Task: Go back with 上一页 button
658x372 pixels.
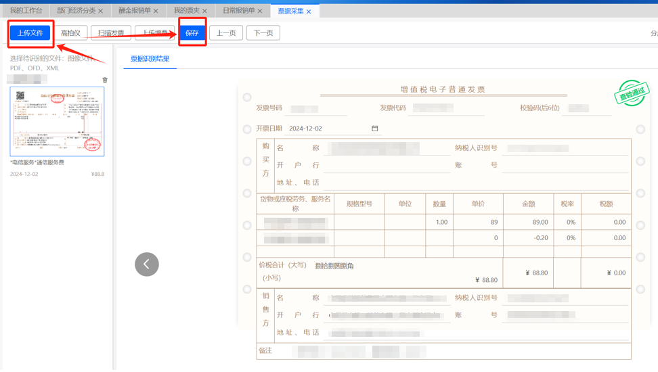Action: 226,33
